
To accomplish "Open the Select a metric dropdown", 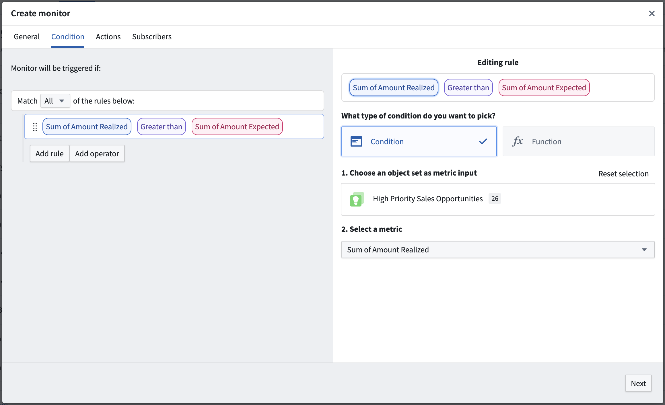I will pyautogui.click(x=498, y=250).
